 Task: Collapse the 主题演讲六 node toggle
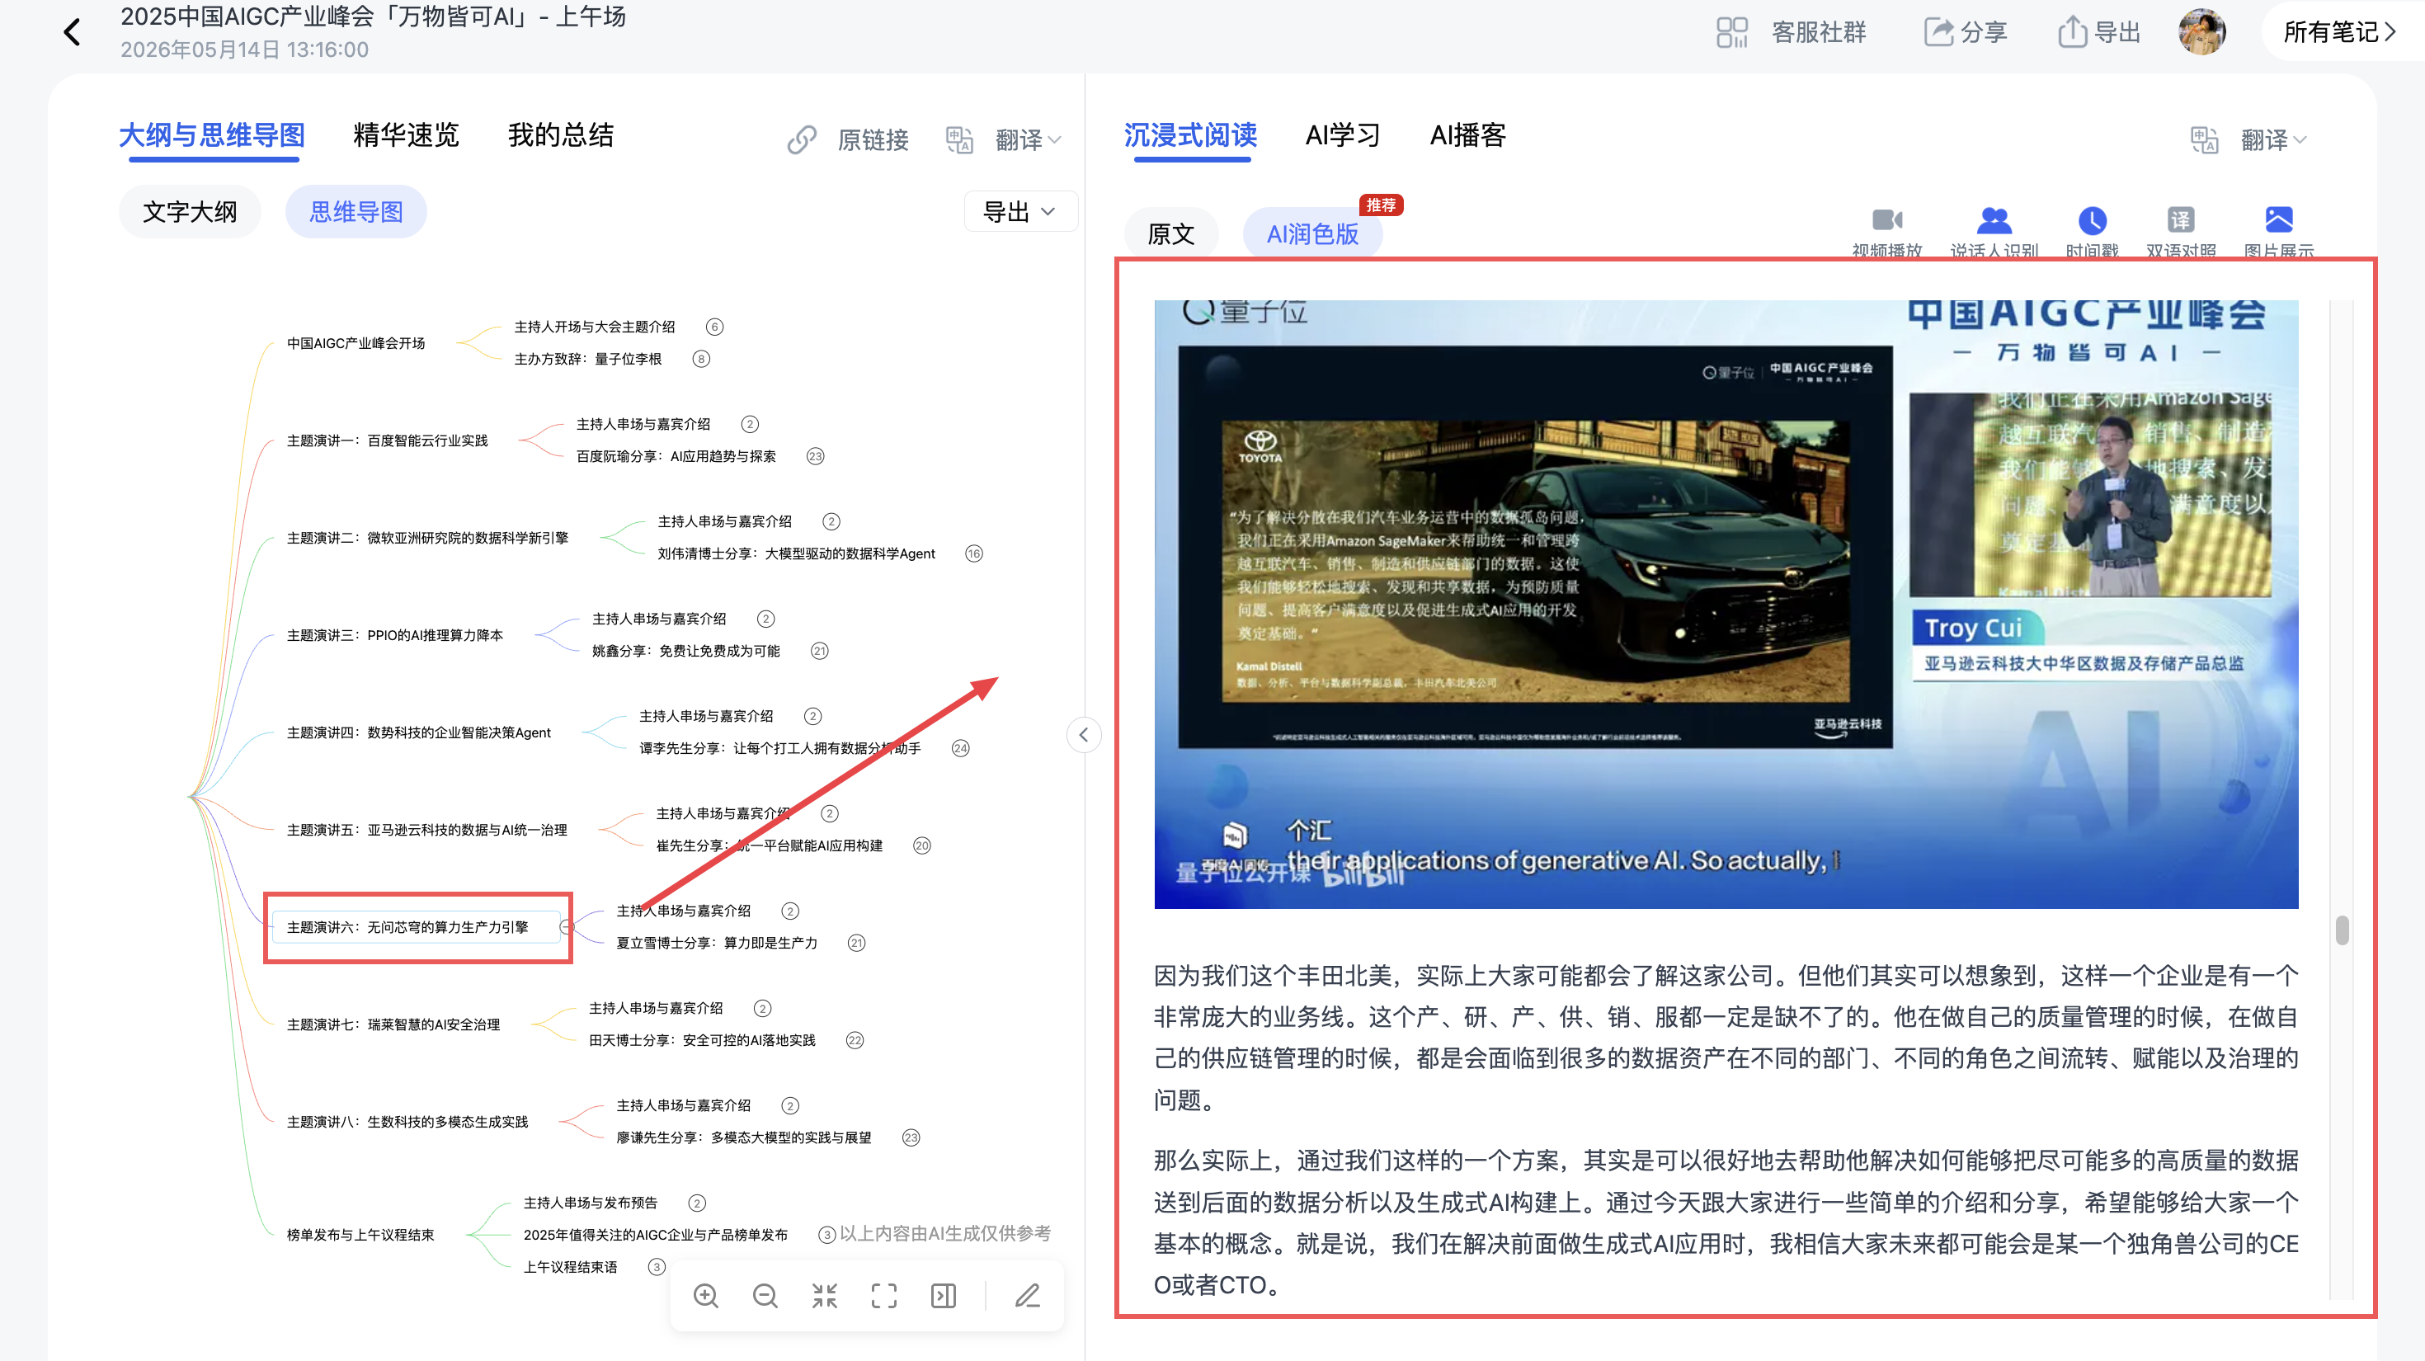tap(566, 928)
